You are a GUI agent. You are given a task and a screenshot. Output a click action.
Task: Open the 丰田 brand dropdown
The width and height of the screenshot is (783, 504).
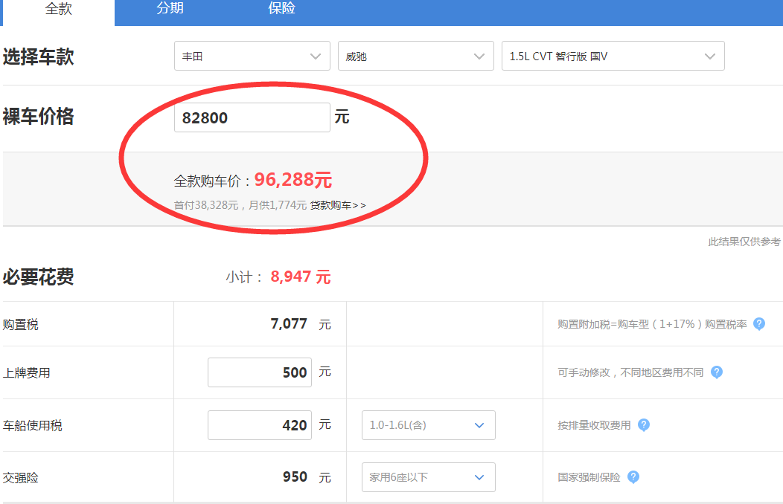point(252,56)
